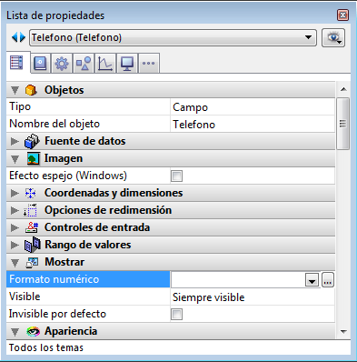
Task: Open the book-icon properties tab
Action: coord(40,64)
